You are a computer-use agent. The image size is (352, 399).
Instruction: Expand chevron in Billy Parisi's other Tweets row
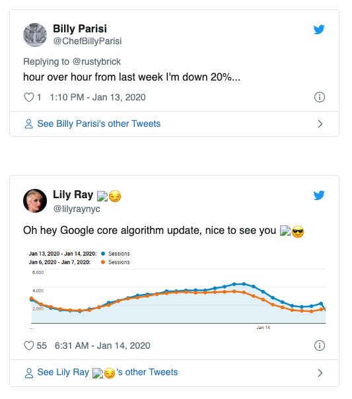click(320, 124)
